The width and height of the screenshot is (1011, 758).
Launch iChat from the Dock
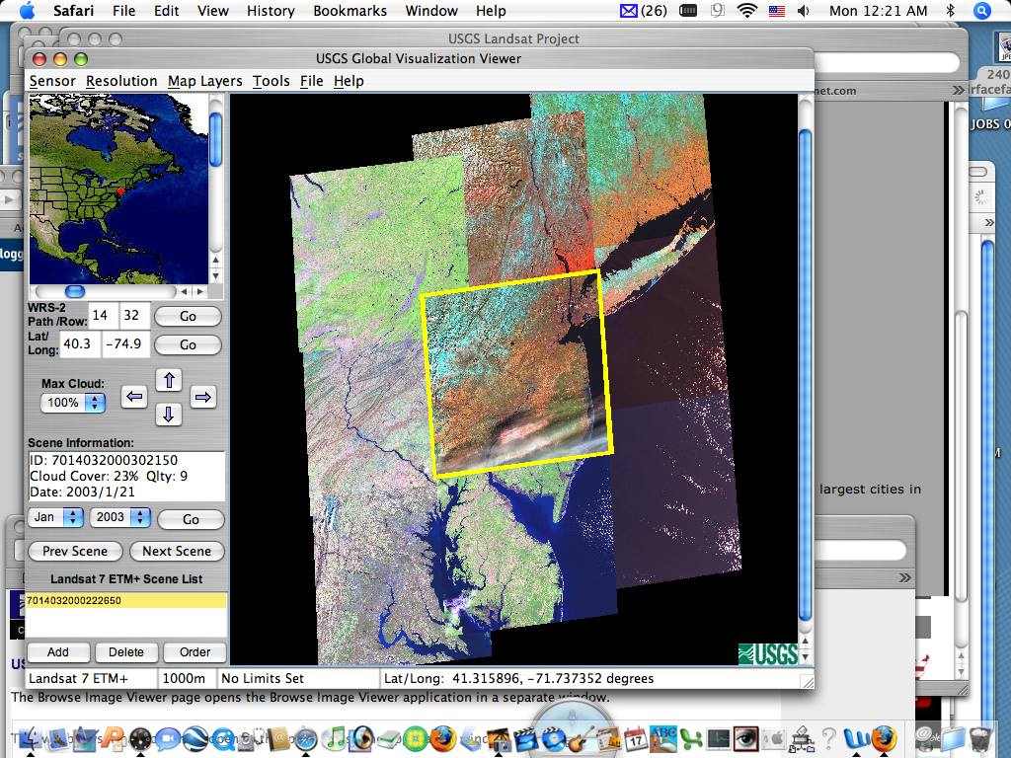pos(168,738)
